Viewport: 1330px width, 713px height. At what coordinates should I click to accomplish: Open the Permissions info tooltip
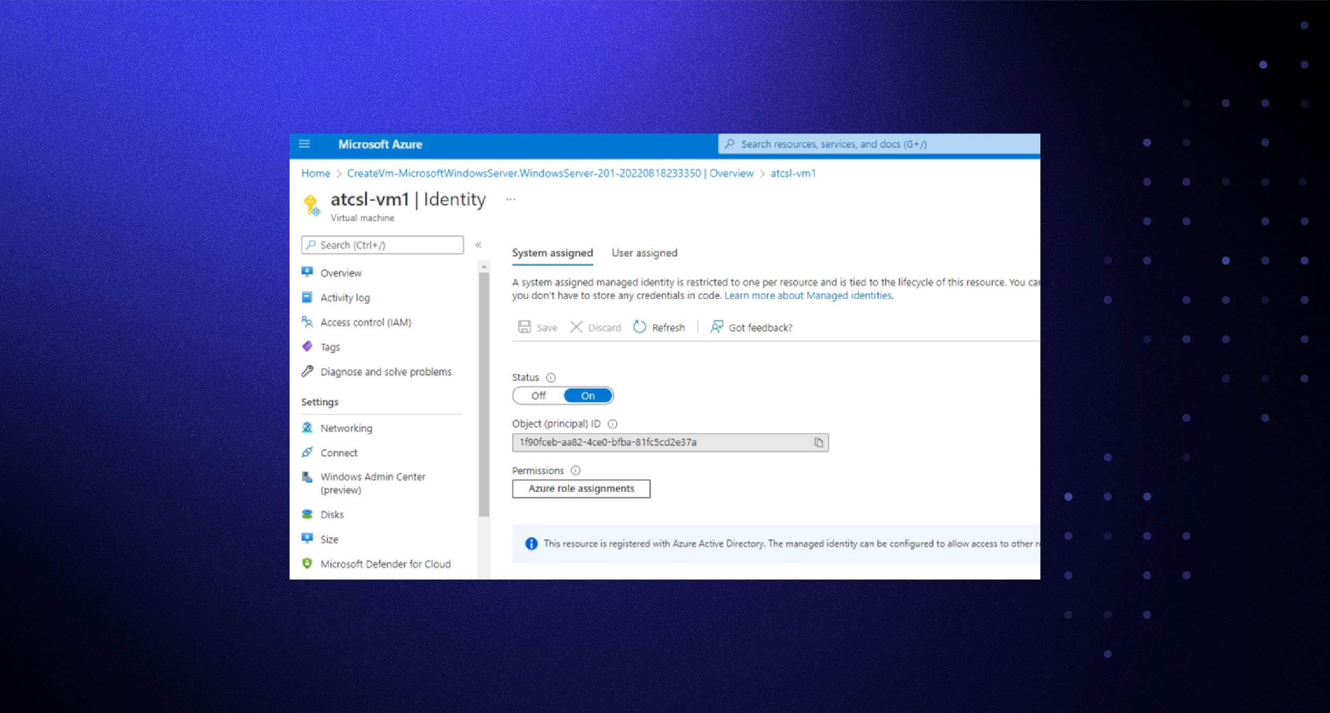point(575,470)
